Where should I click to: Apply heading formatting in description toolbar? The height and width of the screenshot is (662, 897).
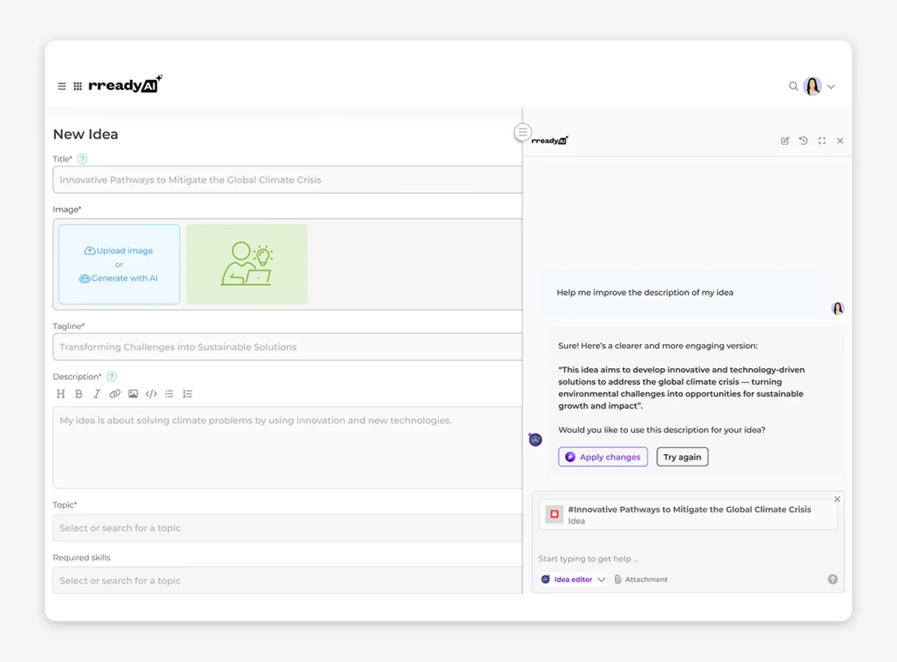click(x=61, y=393)
